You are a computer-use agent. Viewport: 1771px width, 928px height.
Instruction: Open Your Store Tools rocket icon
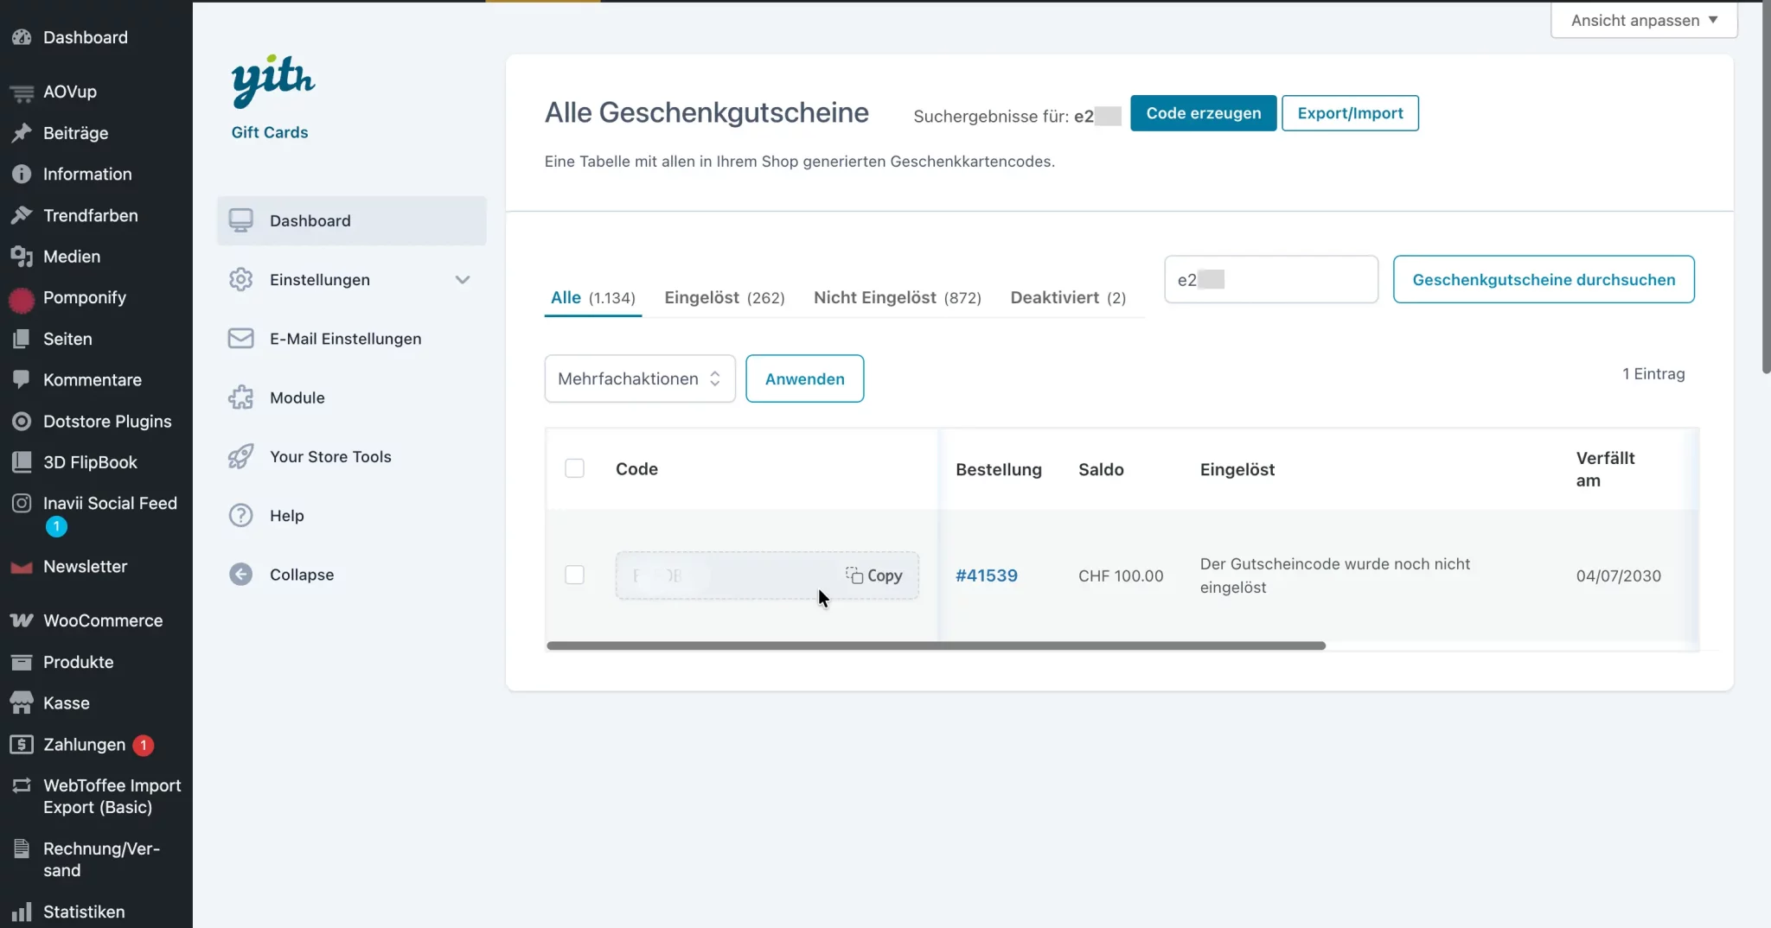[240, 457]
